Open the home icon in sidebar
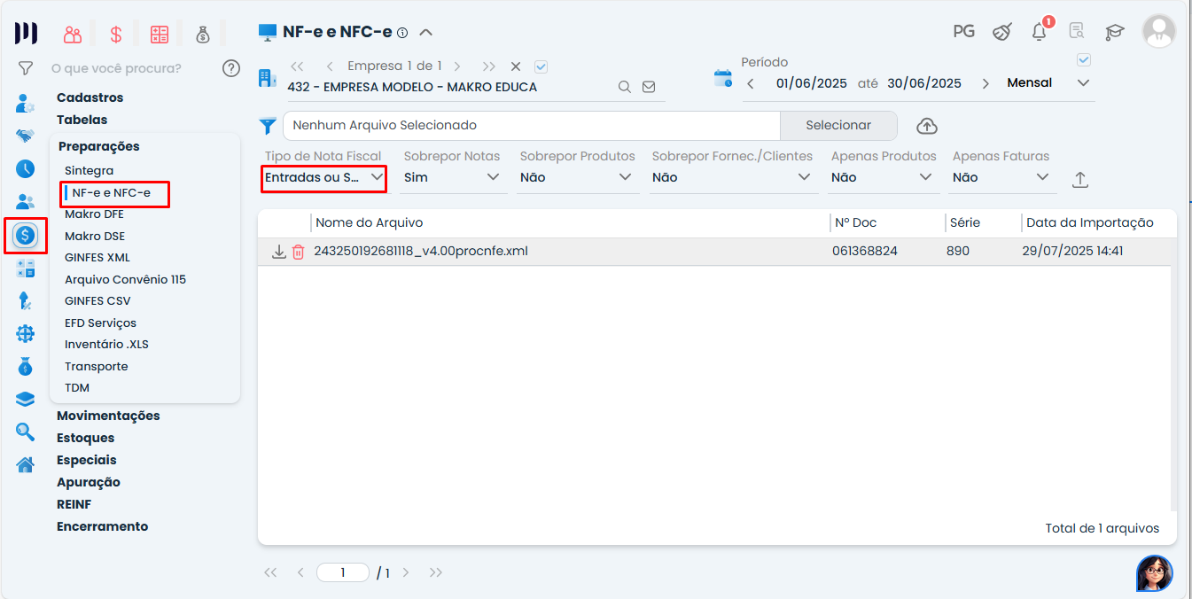The image size is (1192, 599). coord(25,464)
